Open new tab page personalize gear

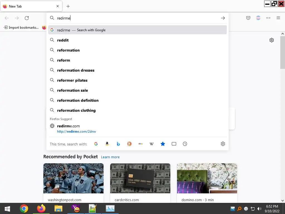point(272,40)
